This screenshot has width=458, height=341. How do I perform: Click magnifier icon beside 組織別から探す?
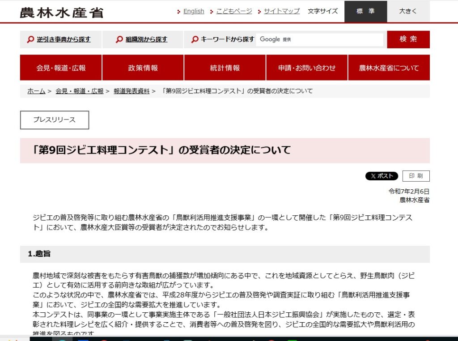119,39
